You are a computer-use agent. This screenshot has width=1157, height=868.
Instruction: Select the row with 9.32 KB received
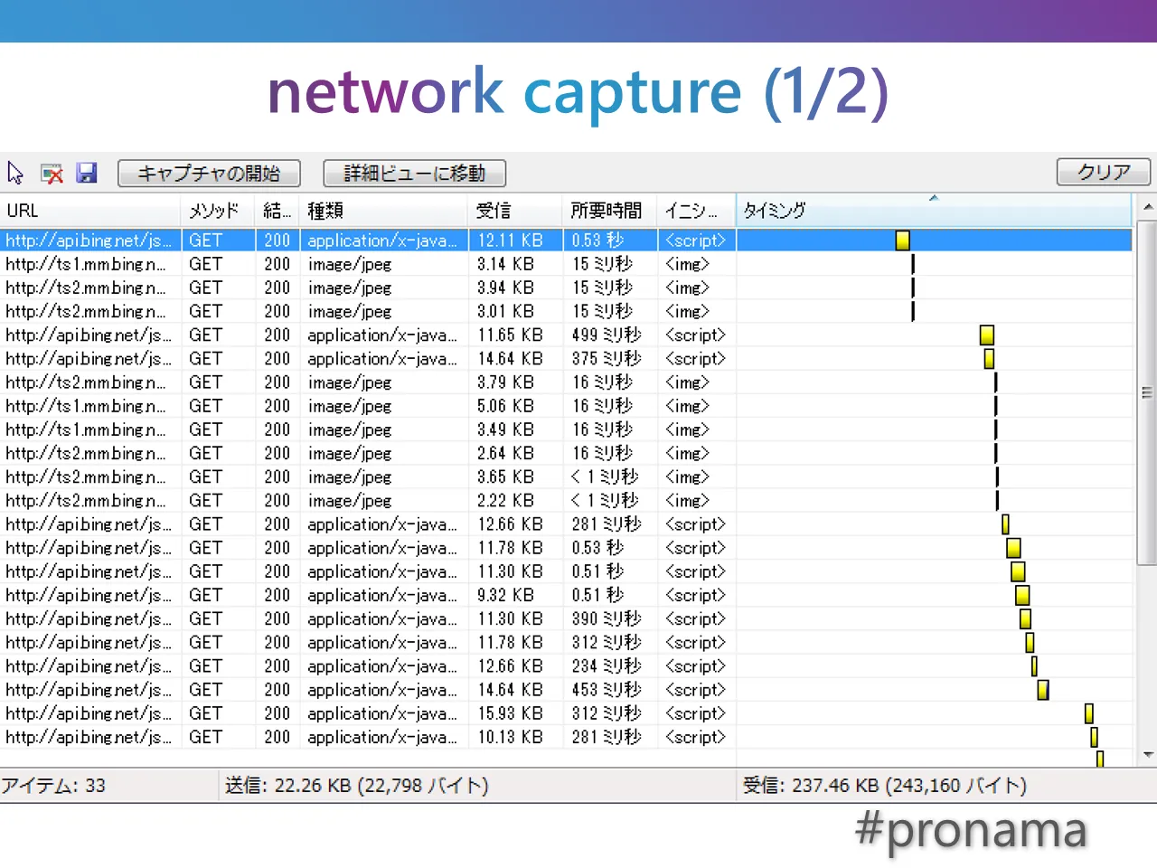[566, 595]
